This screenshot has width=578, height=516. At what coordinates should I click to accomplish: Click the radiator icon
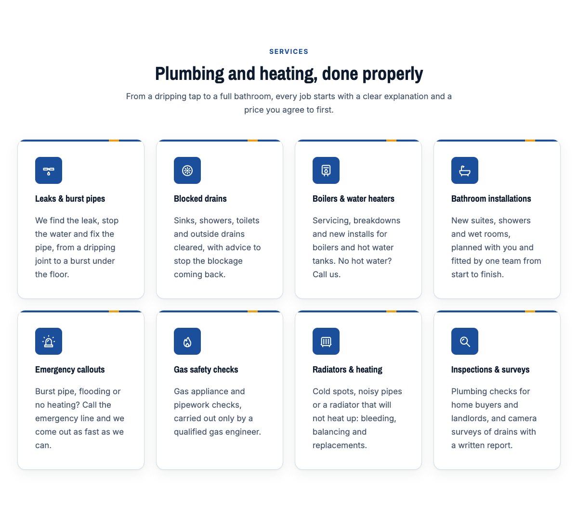point(326,341)
